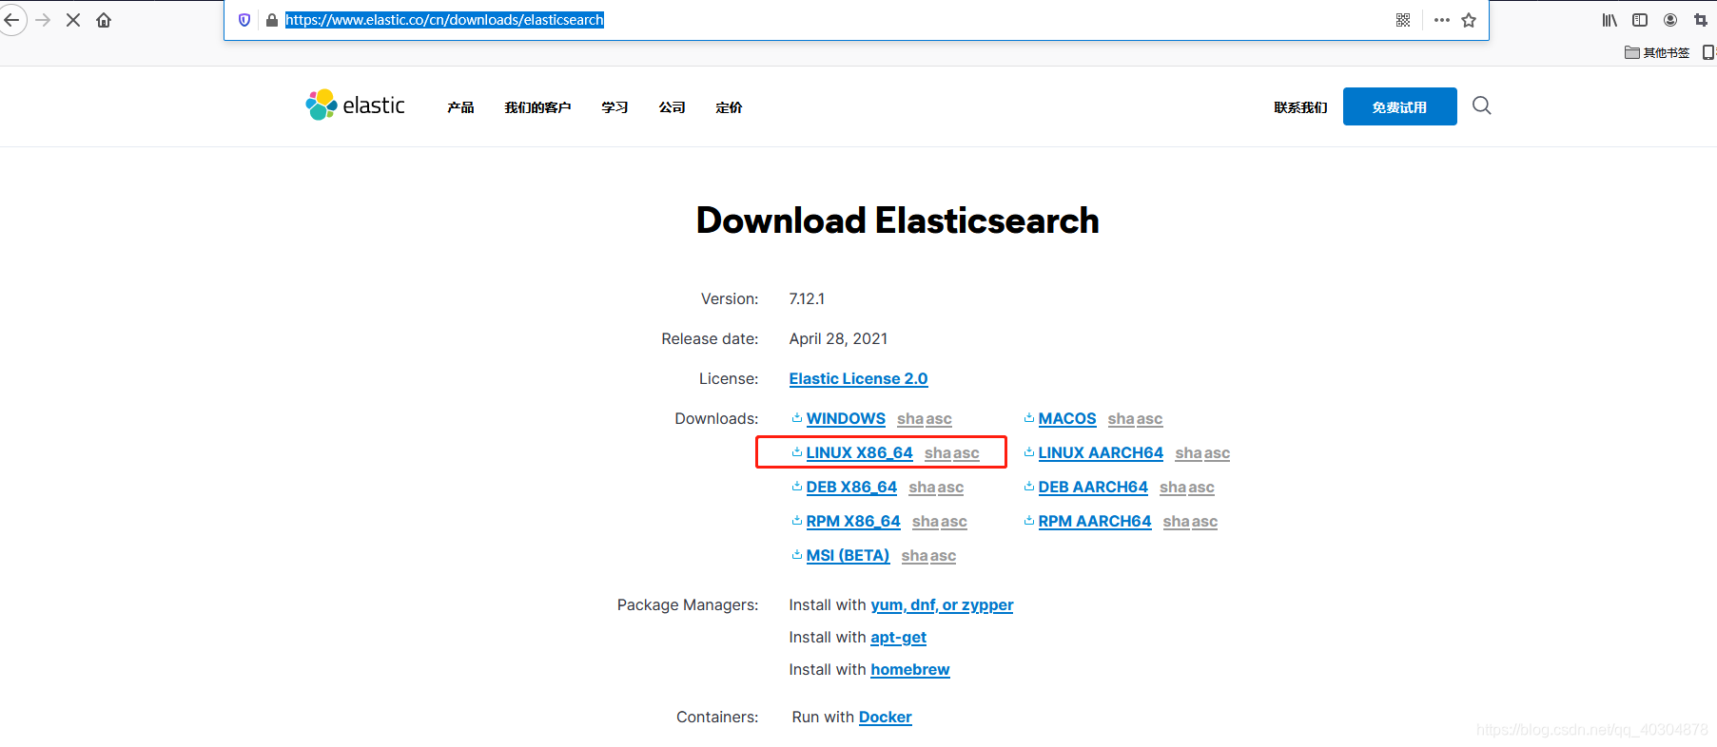The image size is (1717, 747).
Task: Download the WINDOWS package
Action: pyautogui.click(x=846, y=418)
